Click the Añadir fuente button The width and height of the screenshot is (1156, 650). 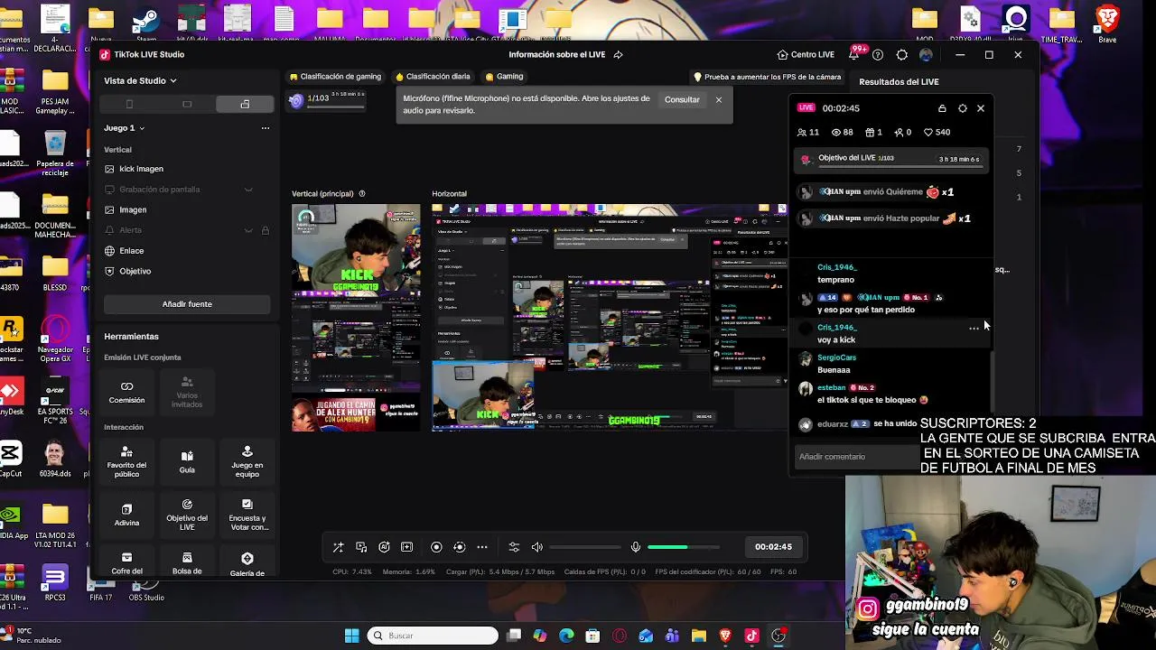187,304
